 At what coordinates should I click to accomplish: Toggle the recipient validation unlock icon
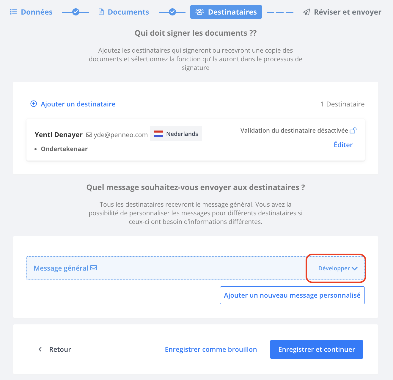click(x=353, y=130)
